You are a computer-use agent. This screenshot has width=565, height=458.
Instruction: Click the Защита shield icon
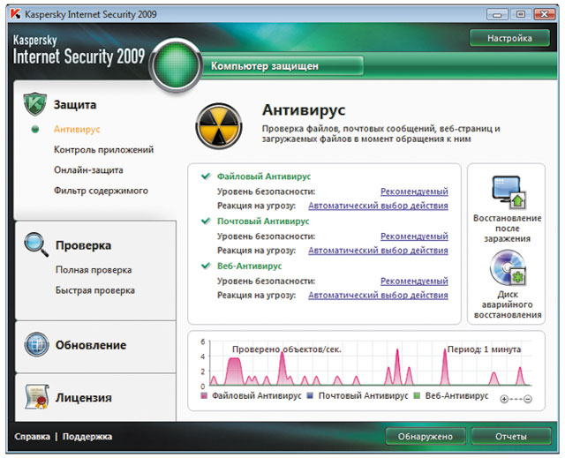[34, 103]
